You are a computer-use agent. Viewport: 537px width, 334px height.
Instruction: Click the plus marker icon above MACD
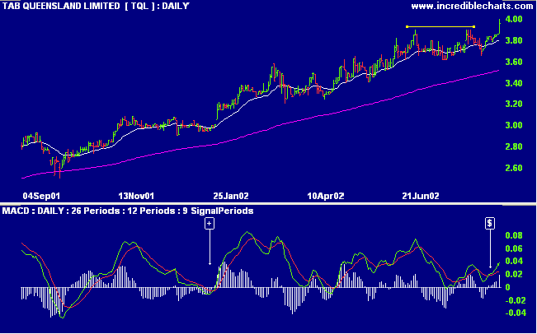pyautogui.click(x=210, y=224)
